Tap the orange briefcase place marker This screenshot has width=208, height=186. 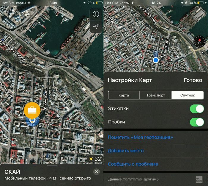pyautogui.click(x=32, y=111)
